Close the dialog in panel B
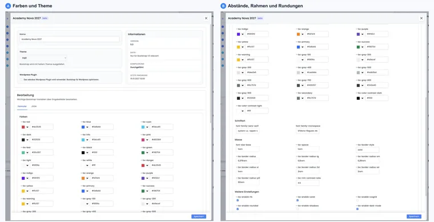The height and width of the screenshot is (222, 434). click(421, 18)
